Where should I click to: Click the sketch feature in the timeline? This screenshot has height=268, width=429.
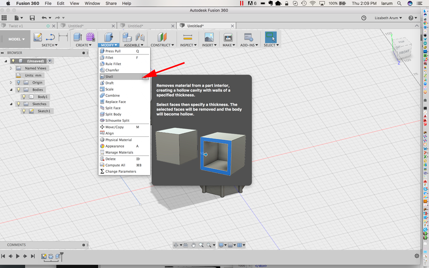(43, 256)
